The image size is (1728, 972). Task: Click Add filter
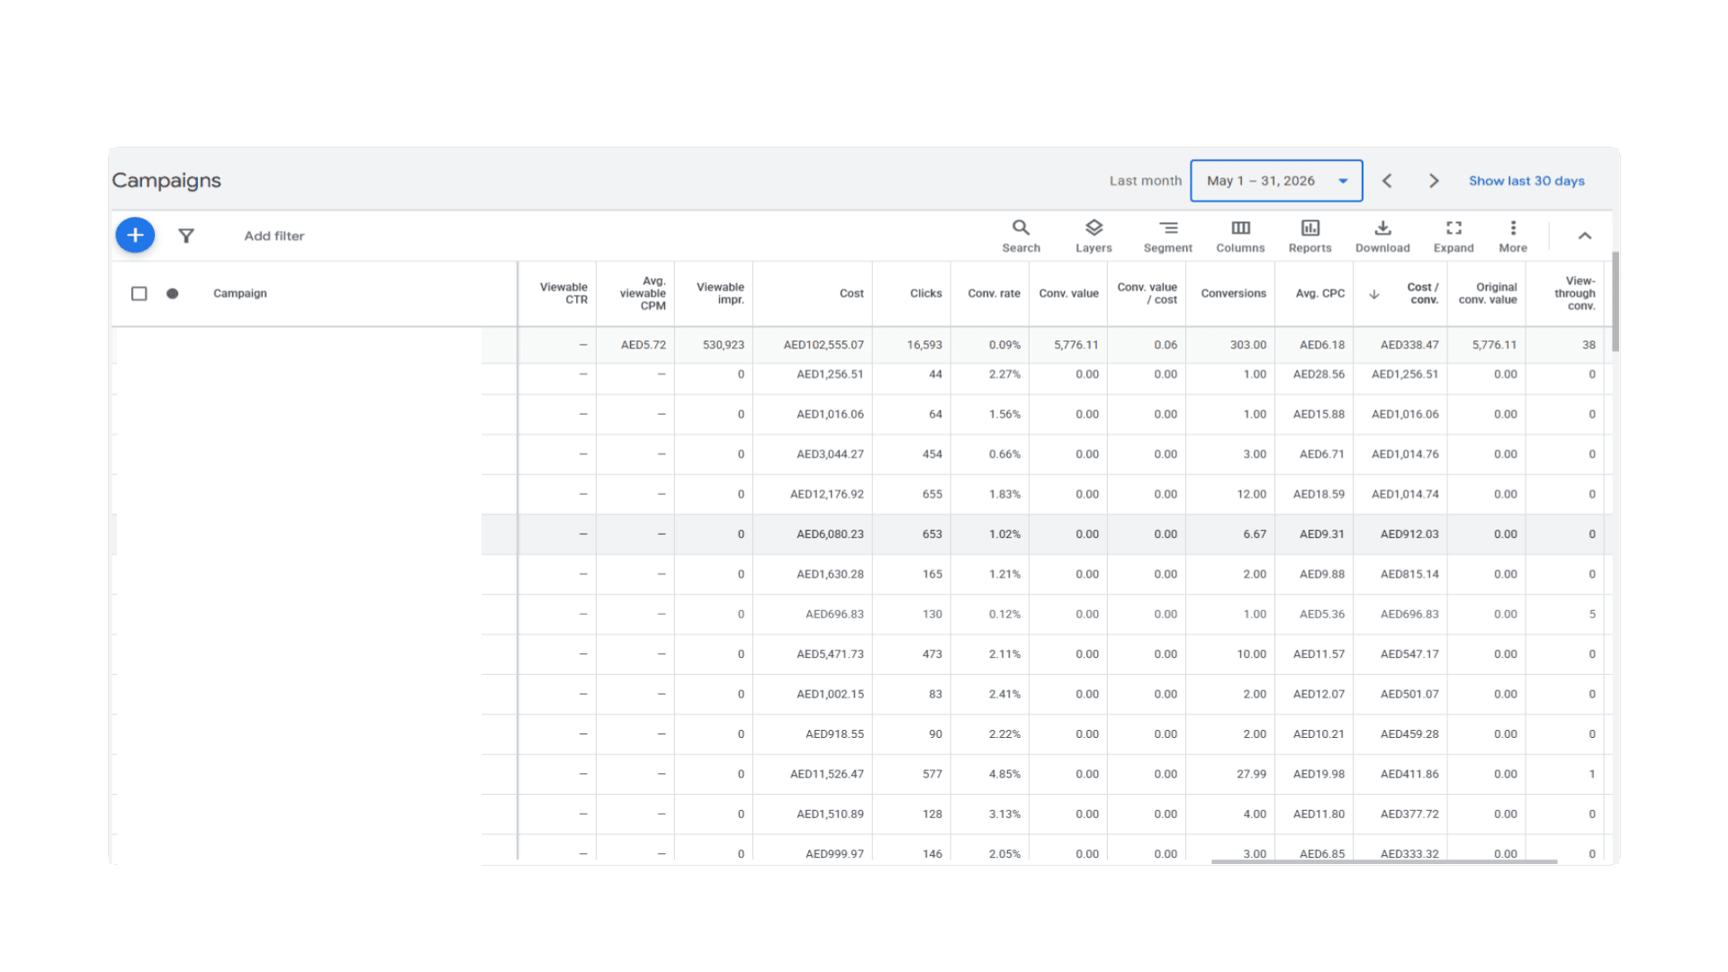tap(274, 236)
